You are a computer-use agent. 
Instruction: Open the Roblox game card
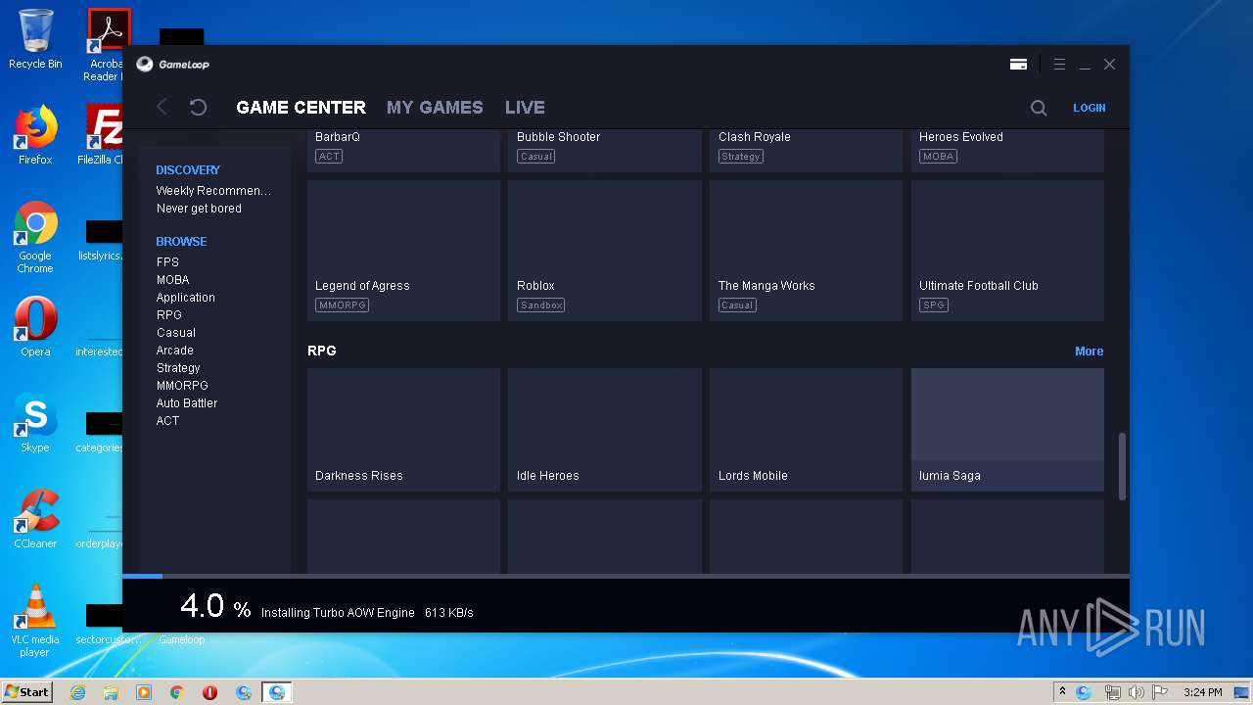click(x=605, y=251)
